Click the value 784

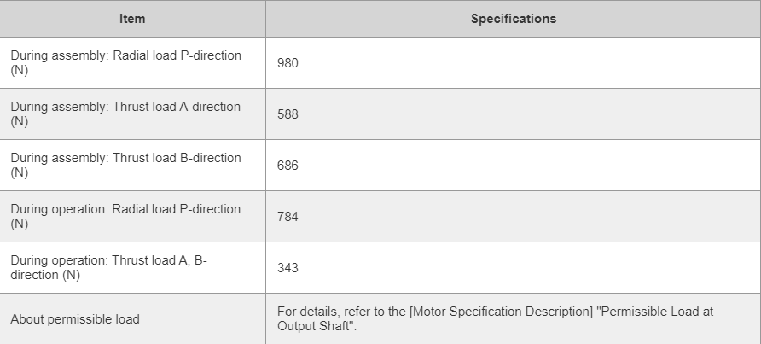point(288,217)
